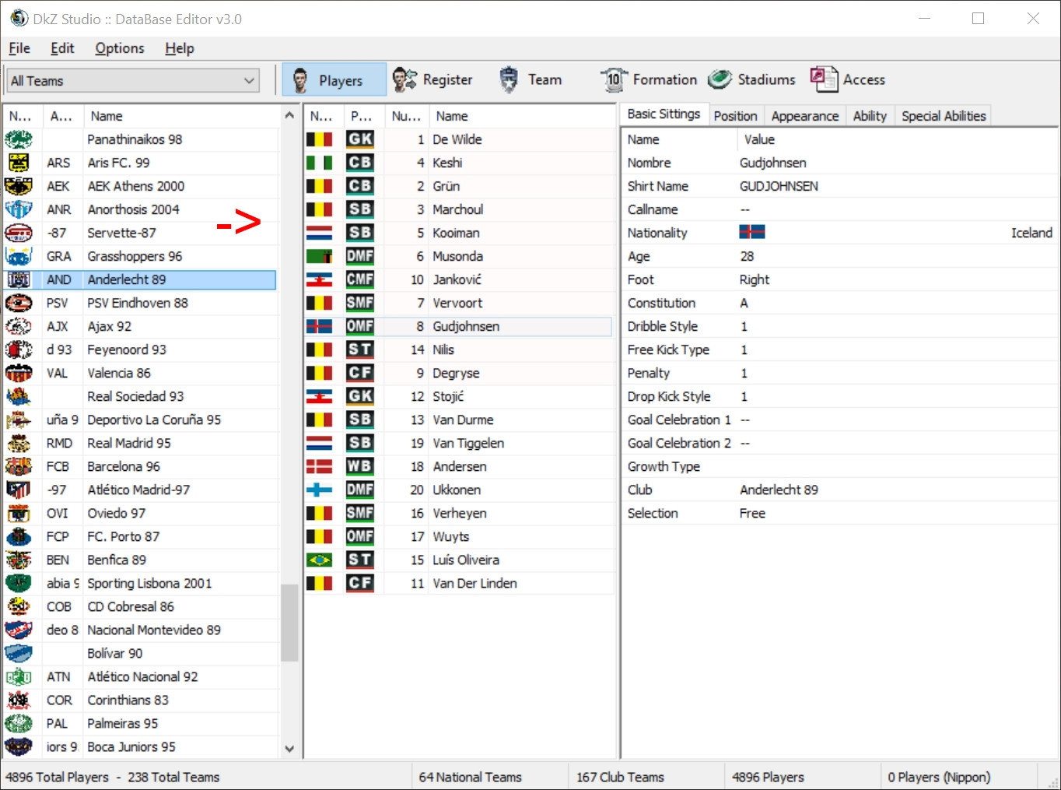Click the Ajax 92 crest icon
1061x790 pixels.
(19, 326)
